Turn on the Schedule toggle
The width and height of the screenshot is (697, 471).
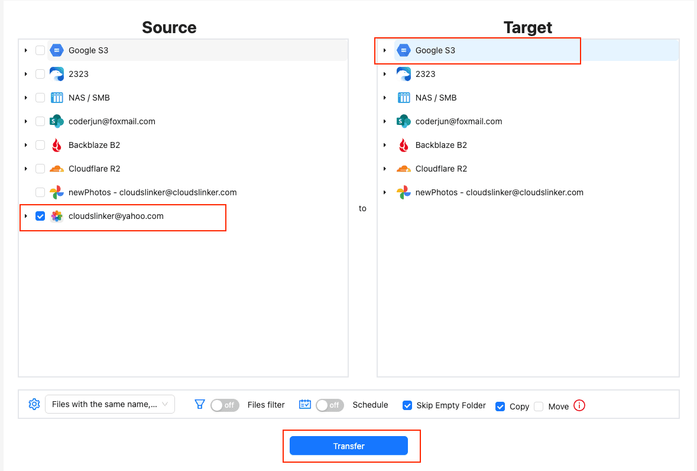tap(330, 405)
